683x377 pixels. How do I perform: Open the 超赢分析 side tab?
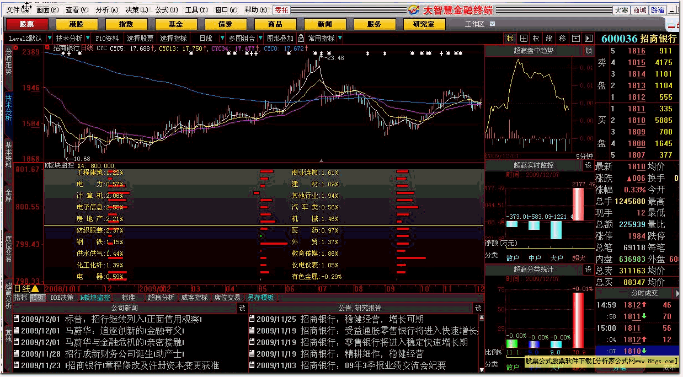tap(8, 296)
